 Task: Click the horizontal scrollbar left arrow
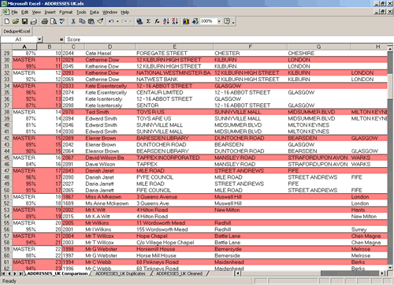pyautogui.click(x=238, y=273)
